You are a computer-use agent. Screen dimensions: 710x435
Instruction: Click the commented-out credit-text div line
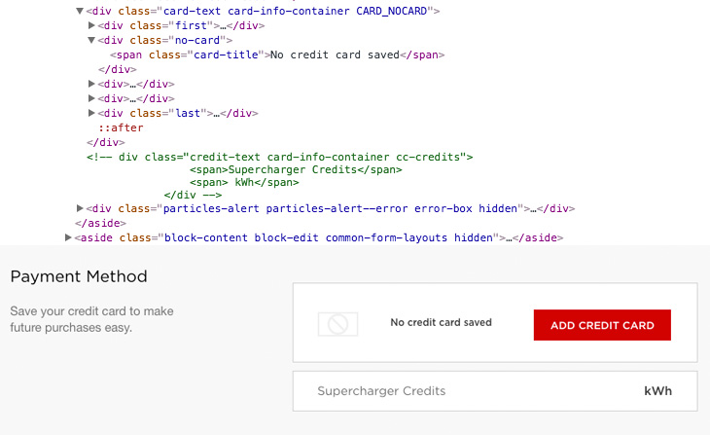click(x=280, y=157)
